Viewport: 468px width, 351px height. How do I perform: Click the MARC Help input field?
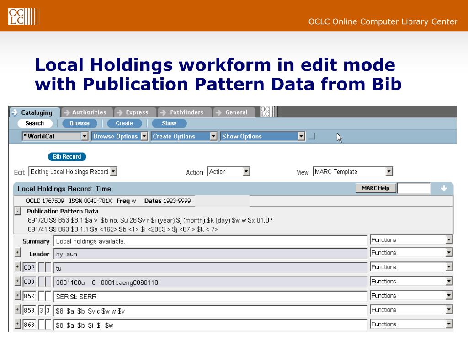414,188
